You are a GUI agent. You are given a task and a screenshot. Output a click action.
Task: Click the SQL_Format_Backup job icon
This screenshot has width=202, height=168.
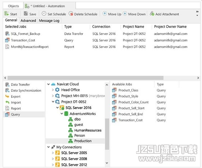7,34
